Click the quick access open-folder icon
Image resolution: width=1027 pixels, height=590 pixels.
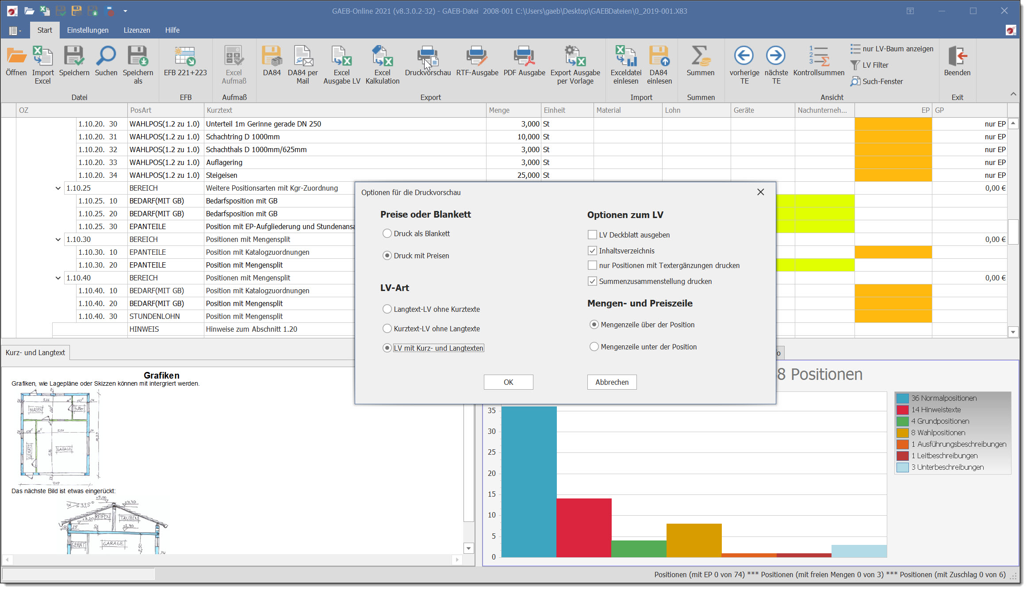29,11
